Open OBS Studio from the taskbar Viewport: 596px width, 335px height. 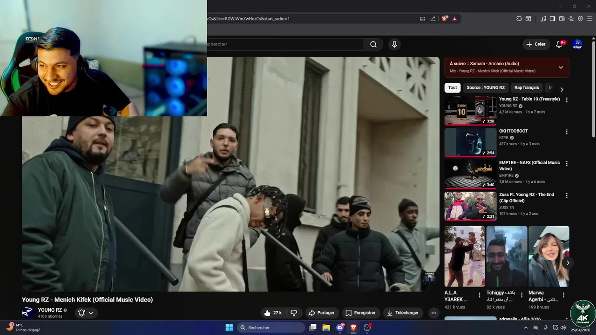pos(367,328)
